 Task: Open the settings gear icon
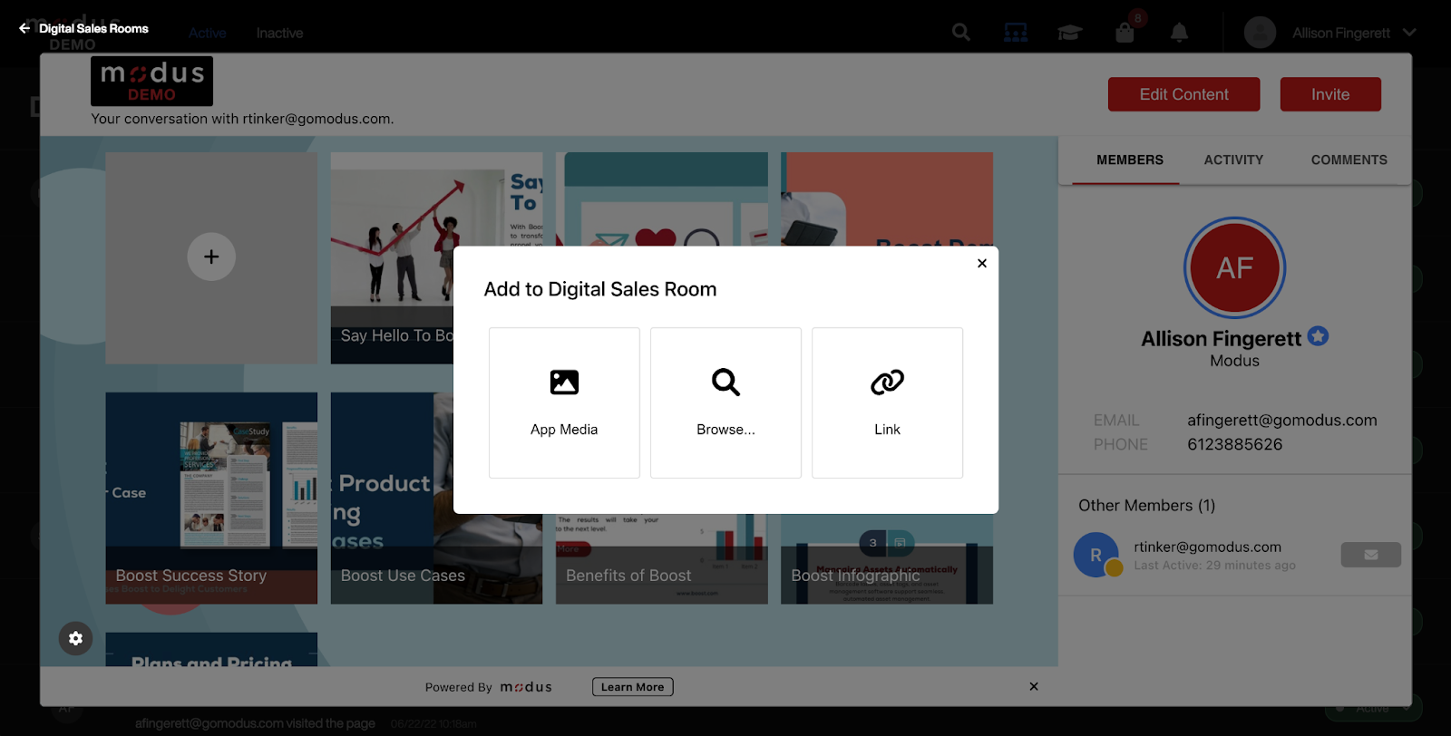76,638
